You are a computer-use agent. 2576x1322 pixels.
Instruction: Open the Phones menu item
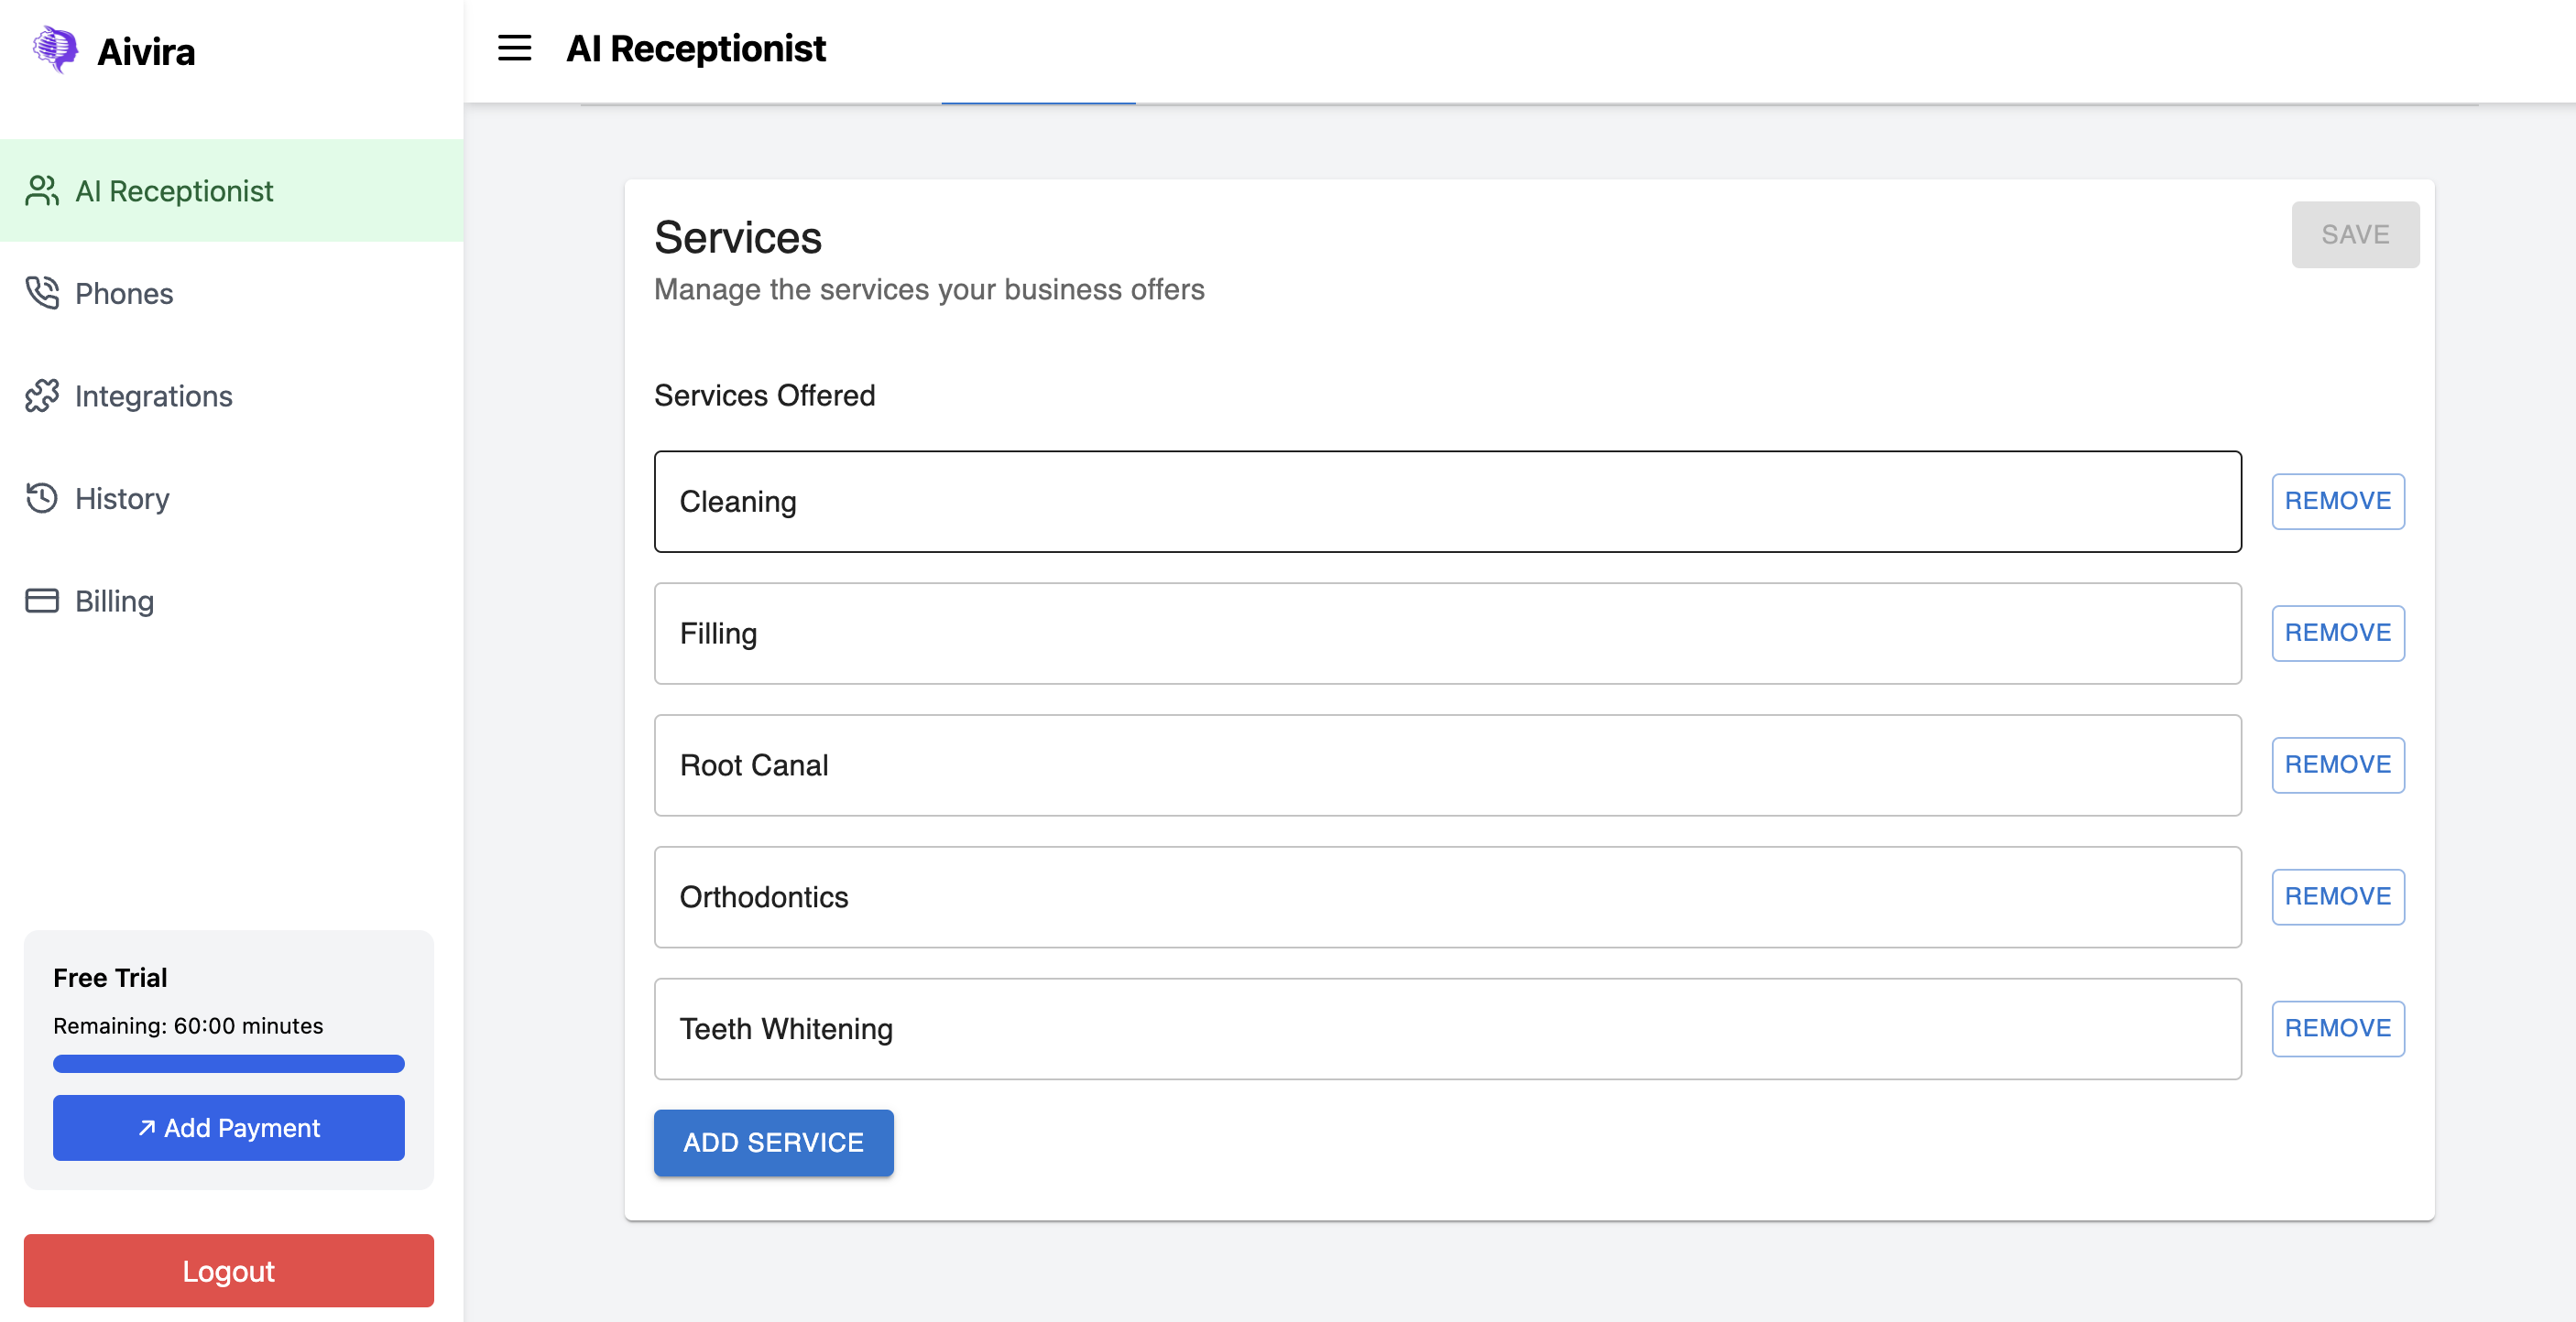(124, 293)
